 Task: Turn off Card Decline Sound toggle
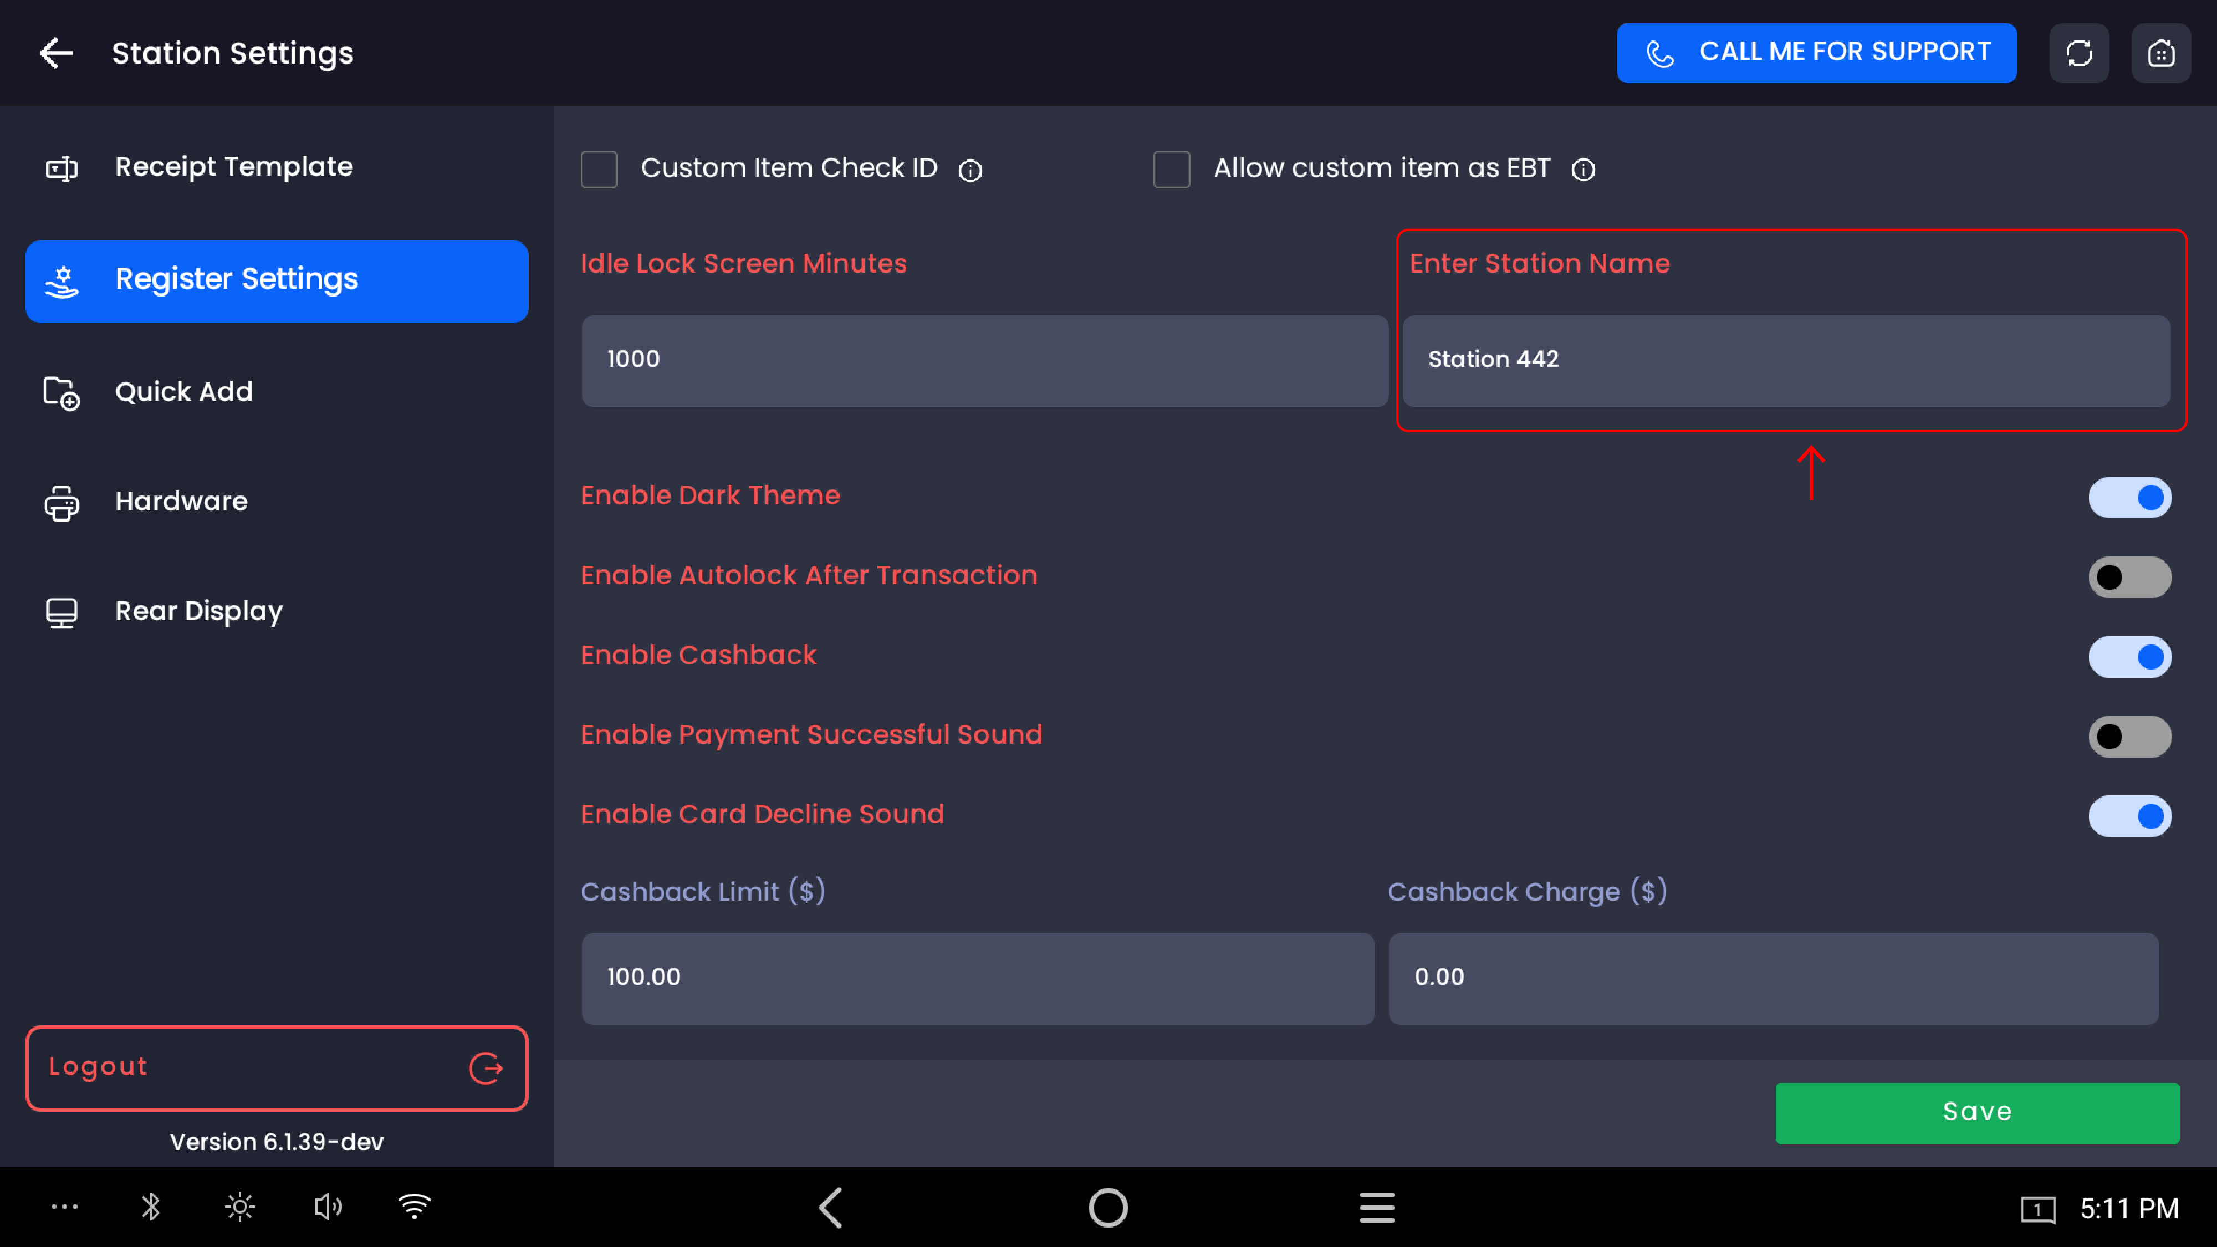coord(2129,816)
